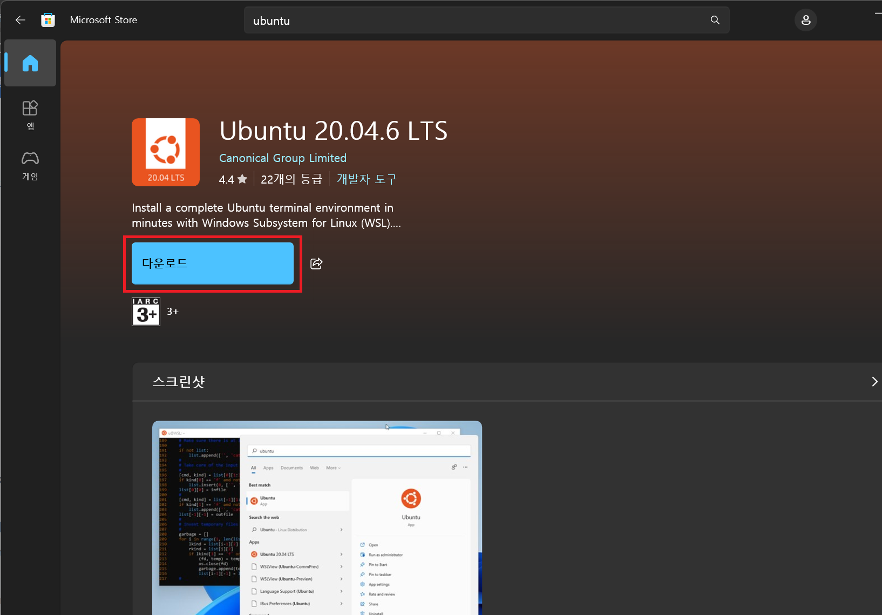Viewport: 882px width, 615px height.
Task: Go back with the back arrow
Action: 21,20
